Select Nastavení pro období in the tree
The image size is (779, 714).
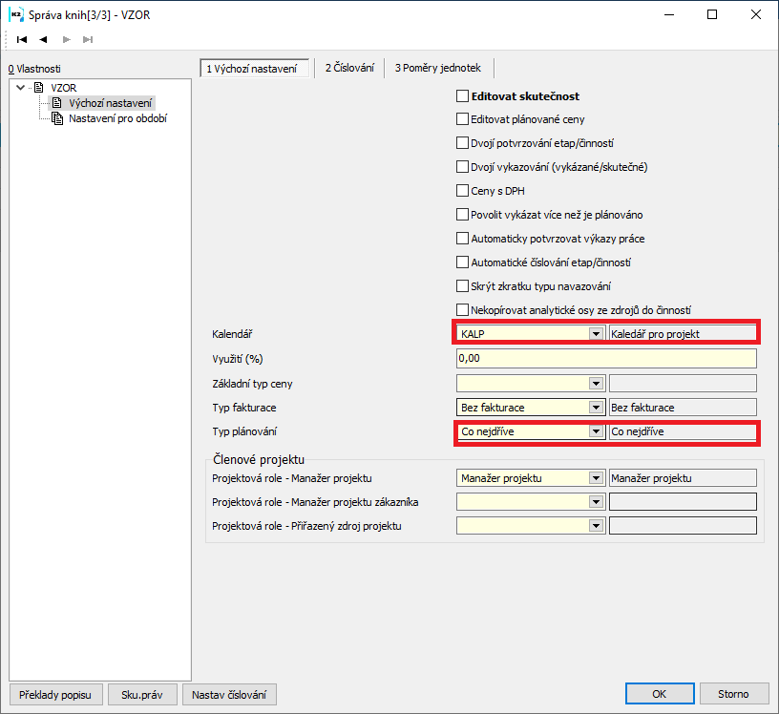117,118
